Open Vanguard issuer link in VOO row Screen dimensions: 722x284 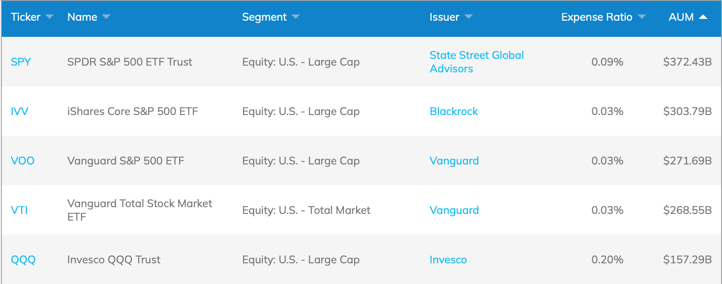point(454,161)
